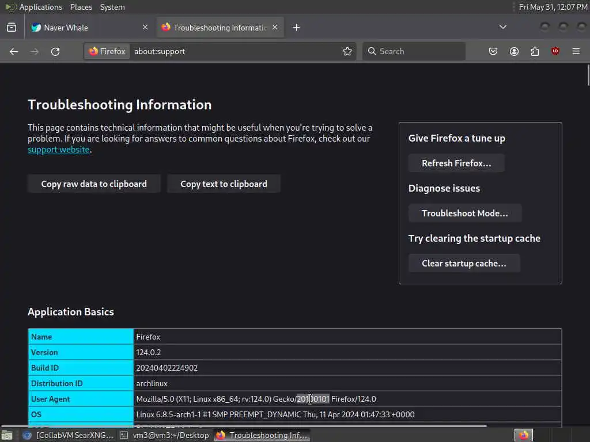
Task: Click the about:support address field
Action: coord(235,51)
